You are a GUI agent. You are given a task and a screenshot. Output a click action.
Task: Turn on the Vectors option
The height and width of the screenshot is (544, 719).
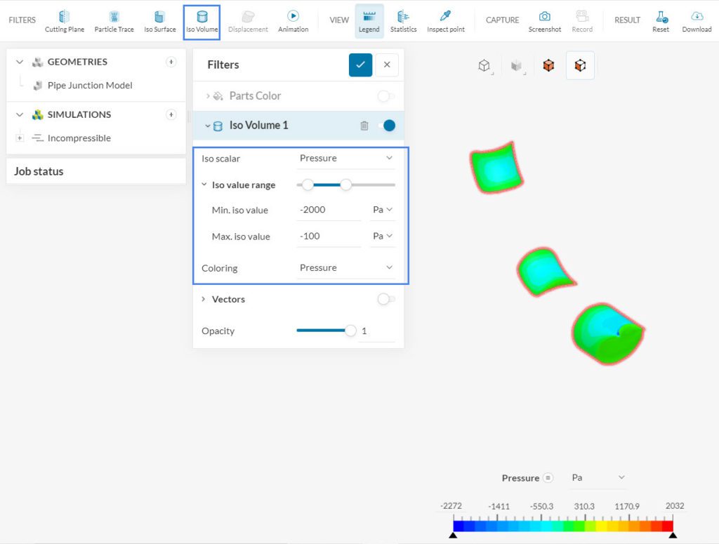click(385, 299)
